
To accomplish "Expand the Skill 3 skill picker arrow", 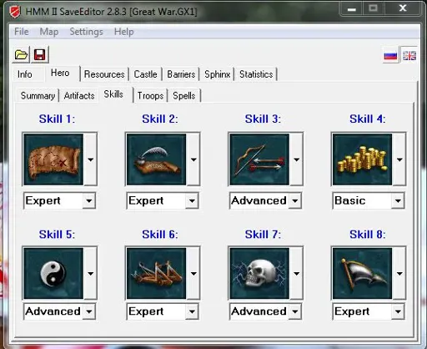I will (x=296, y=159).
